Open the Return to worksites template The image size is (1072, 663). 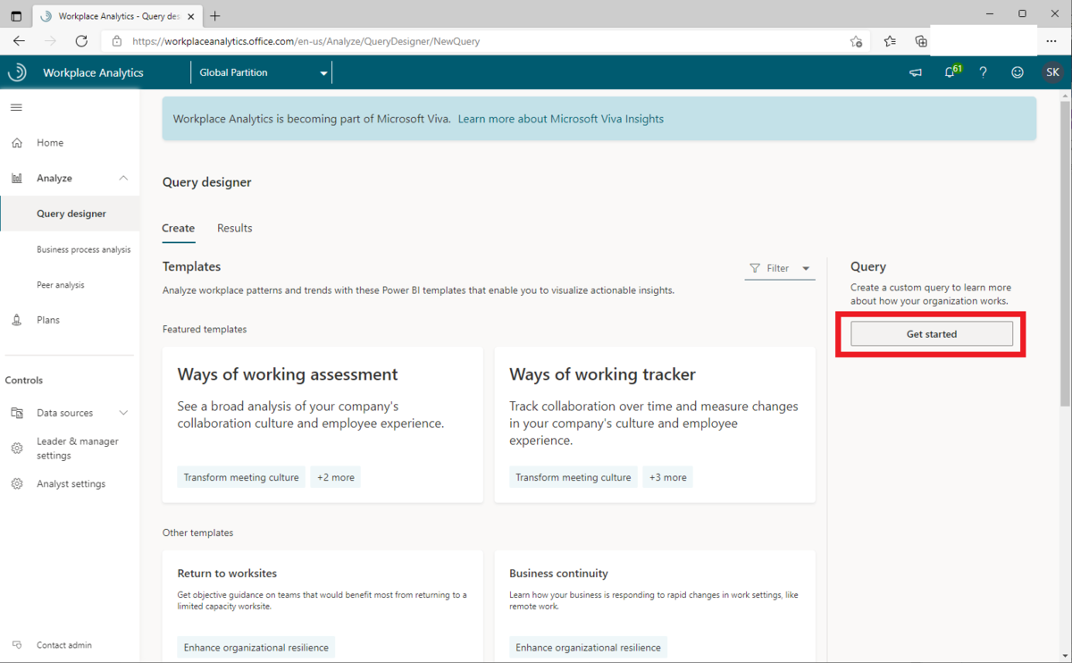coord(322,606)
